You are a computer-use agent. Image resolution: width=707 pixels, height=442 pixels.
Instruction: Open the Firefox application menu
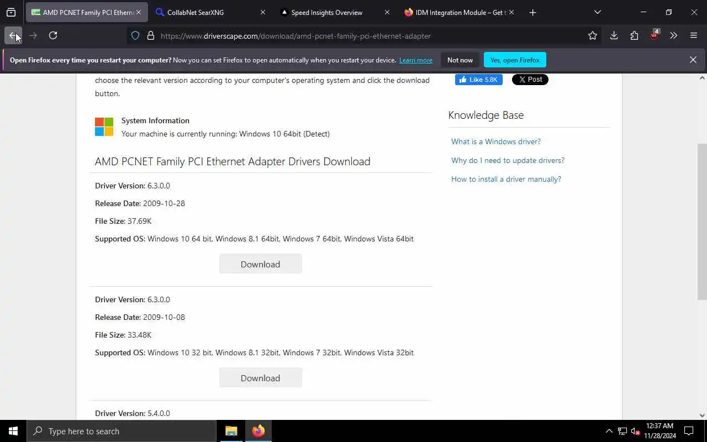694,35
